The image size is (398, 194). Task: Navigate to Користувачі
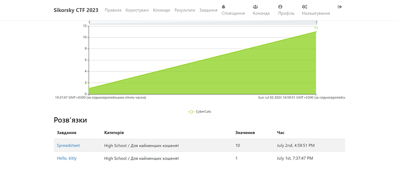pyautogui.click(x=137, y=10)
